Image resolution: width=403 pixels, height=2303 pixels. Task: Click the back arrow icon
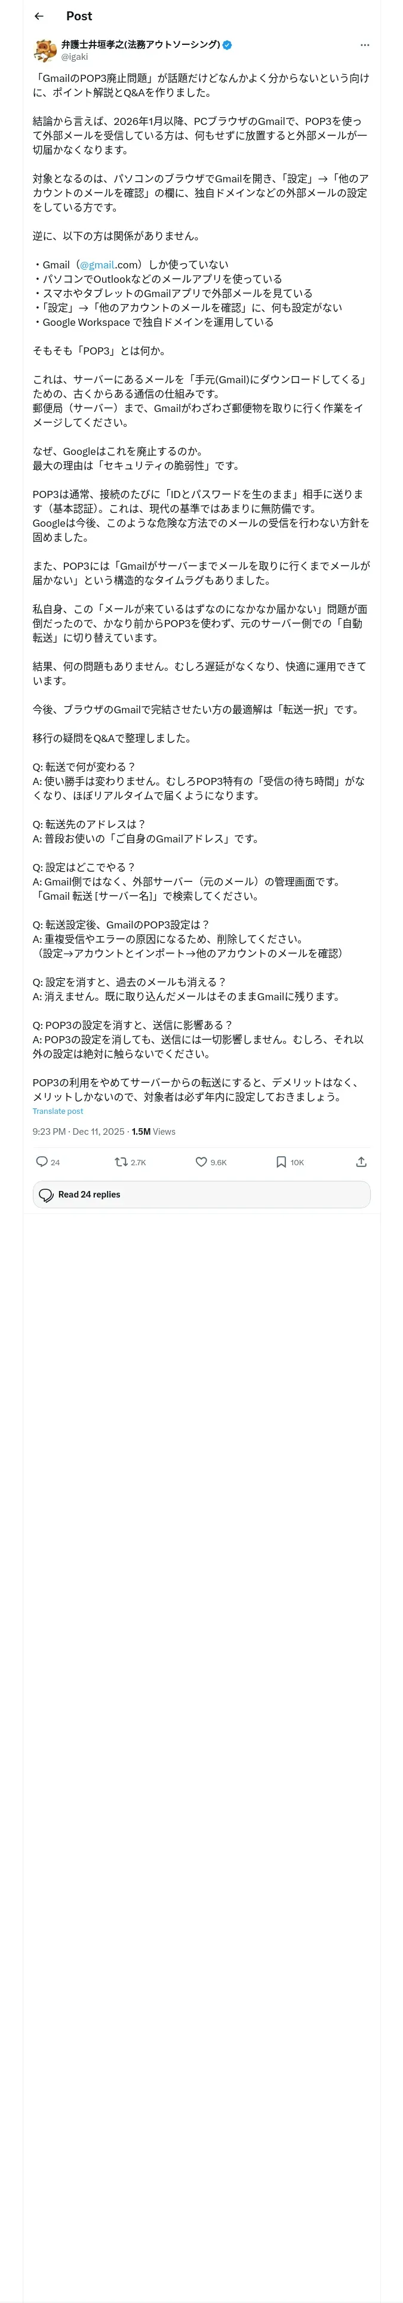click(x=38, y=16)
